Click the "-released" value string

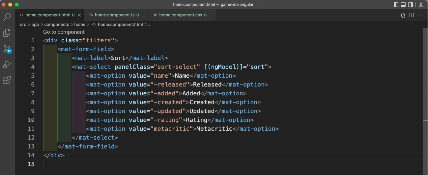pyautogui.click(x=170, y=85)
